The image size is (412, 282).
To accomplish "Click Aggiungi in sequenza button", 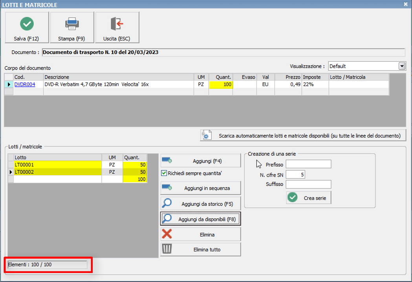I will 200,188.
